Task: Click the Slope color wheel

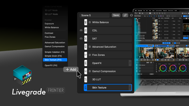Action: 183,68
